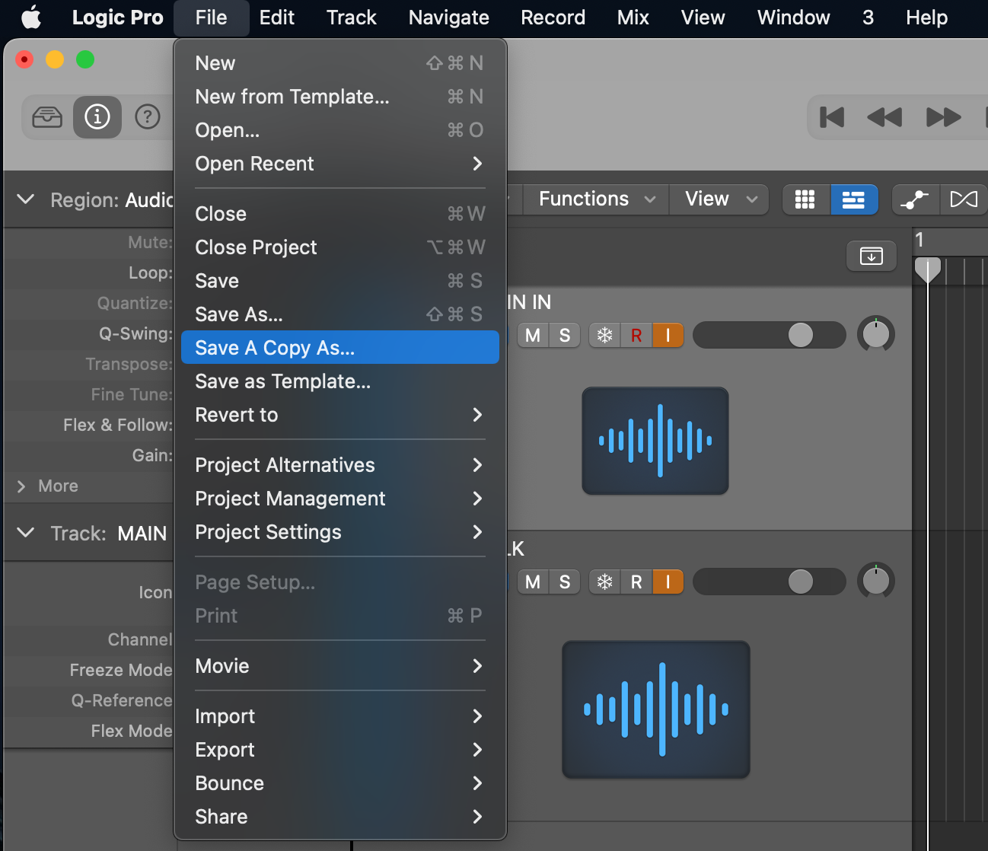Screen dimensions: 988x851
Task: Expand the Movie submenu
Action: tap(340, 666)
